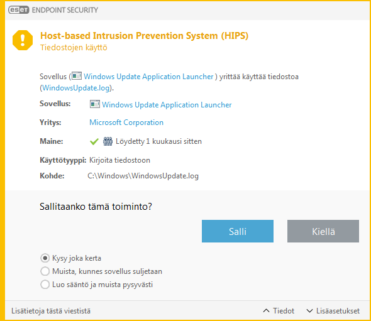Expand the Lisäasetukset advanced options
Screen dimensions: 371x321
pyautogui.click(x=333, y=310)
